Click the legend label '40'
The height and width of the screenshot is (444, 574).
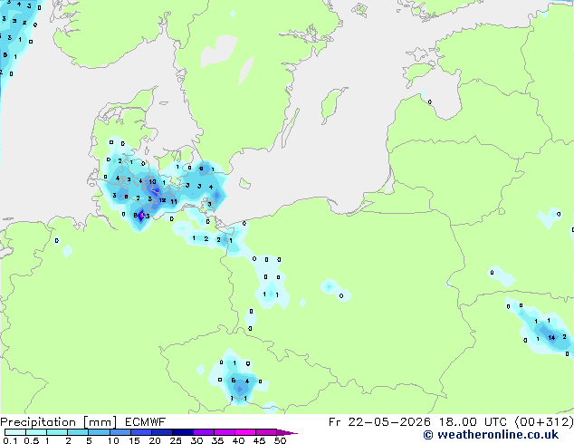pyautogui.click(x=238, y=440)
